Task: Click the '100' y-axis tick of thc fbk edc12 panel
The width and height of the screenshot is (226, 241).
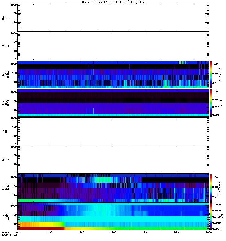Action: (14, 186)
